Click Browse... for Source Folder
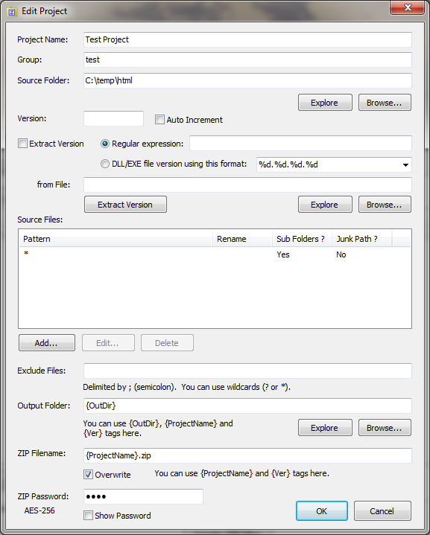Viewport: 430px width, 535px height. 385,103
